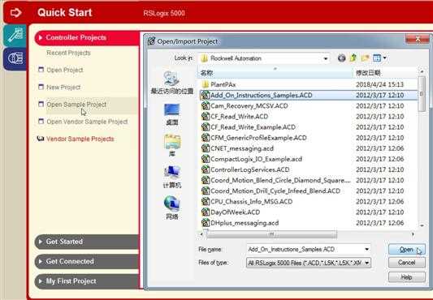Go back to last folder visited icon

(341, 58)
